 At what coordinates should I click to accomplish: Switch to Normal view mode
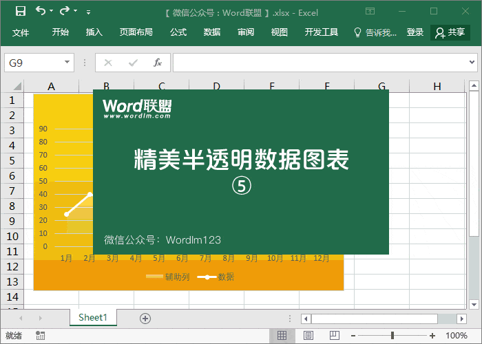click(x=282, y=335)
